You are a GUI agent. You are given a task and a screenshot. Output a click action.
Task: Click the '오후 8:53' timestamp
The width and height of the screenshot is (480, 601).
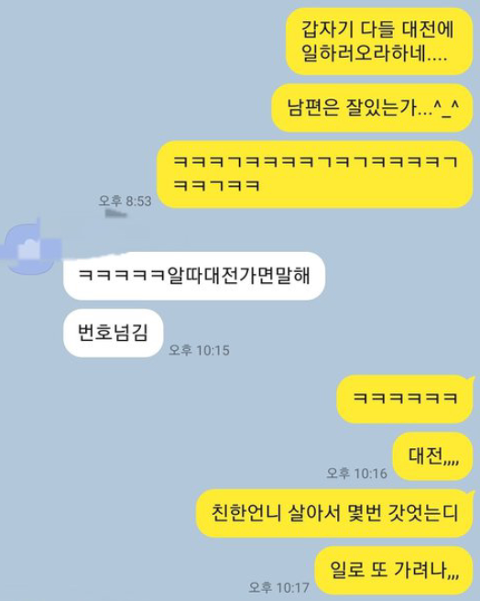(x=125, y=201)
